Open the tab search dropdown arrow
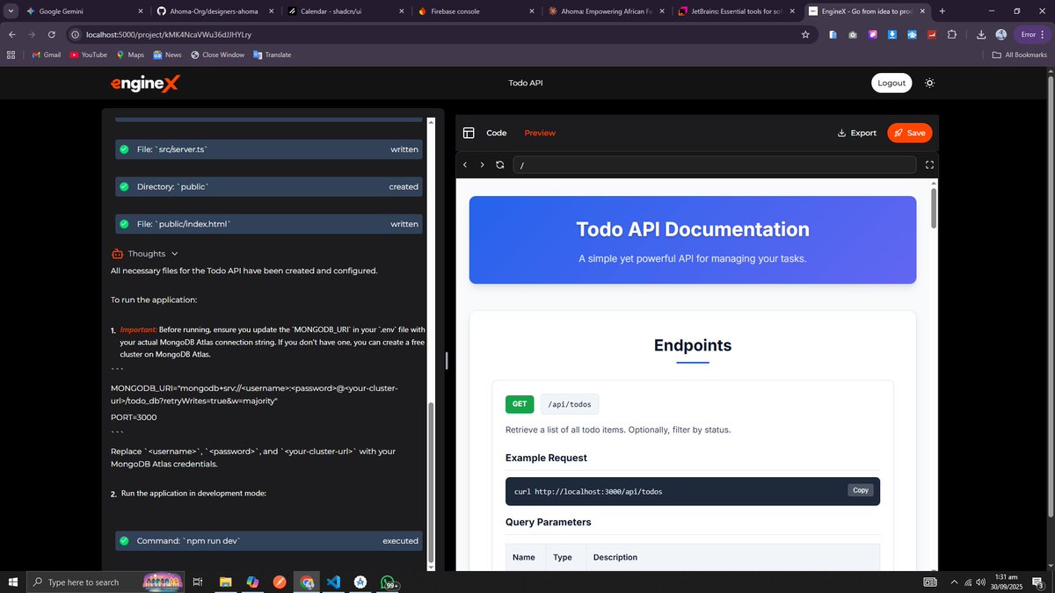Screen dimensions: 1055x593 tap(11, 11)
